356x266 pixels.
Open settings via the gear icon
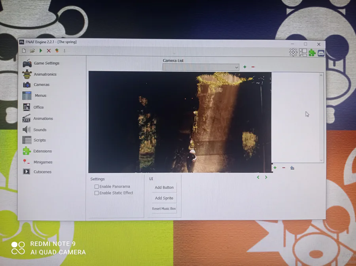[x=293, y=53]
